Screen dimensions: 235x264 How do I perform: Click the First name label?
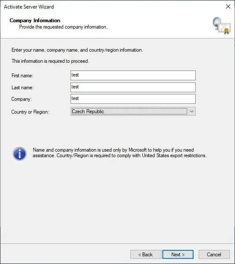pyautogui.click(x=22, y=76)
